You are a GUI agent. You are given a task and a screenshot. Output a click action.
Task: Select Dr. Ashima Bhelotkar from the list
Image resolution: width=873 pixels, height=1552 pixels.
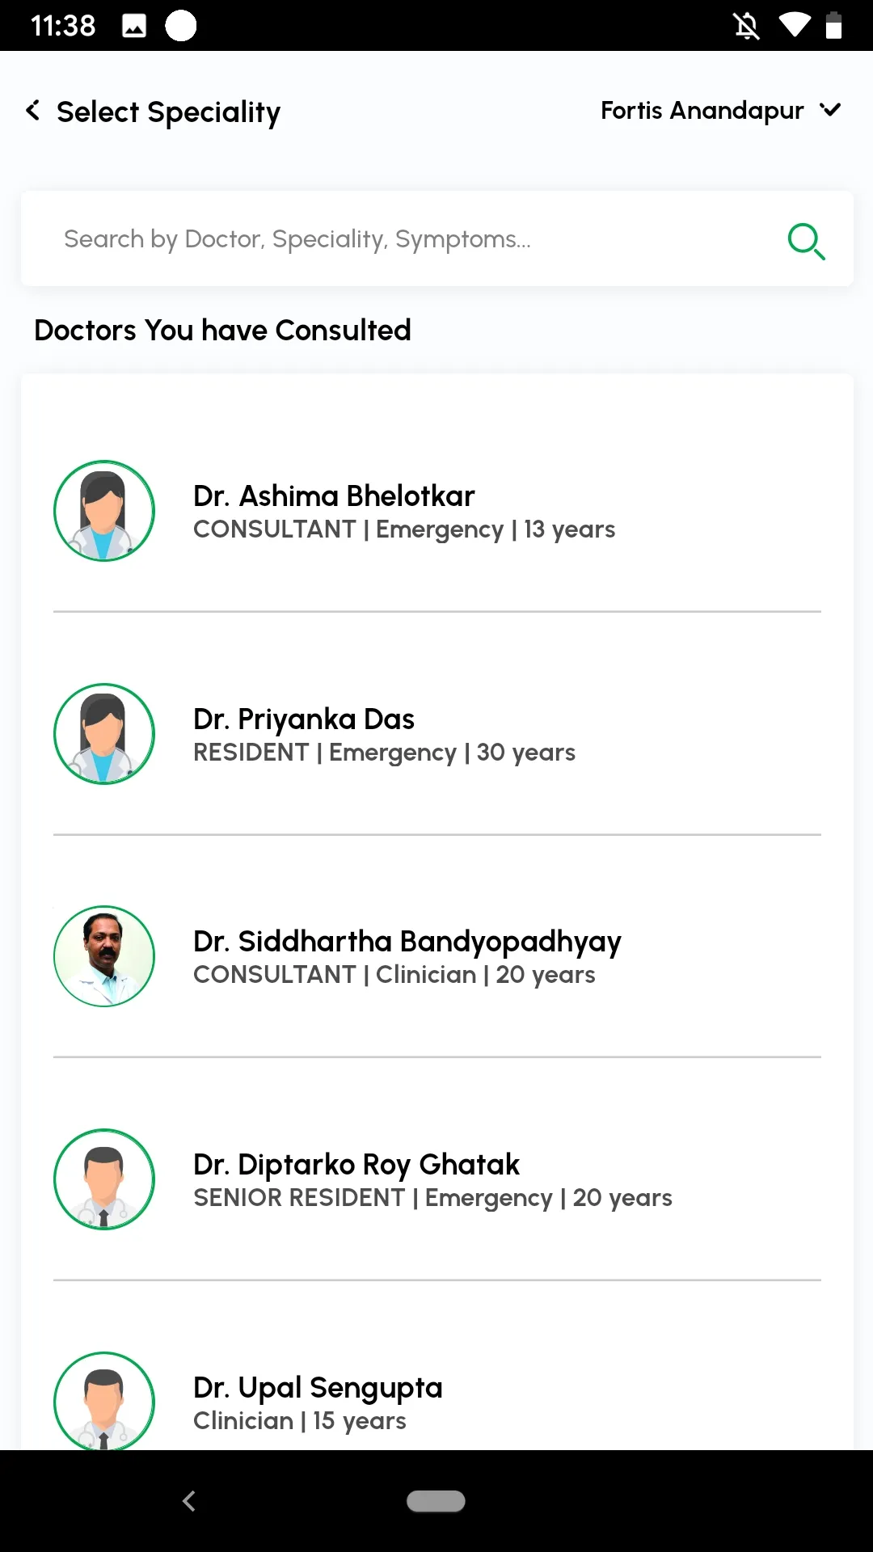point(436,511)
